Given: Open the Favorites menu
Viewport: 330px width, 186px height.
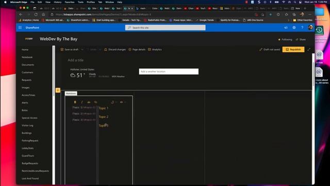Looking at the screenshot, I should pos(70,2).
